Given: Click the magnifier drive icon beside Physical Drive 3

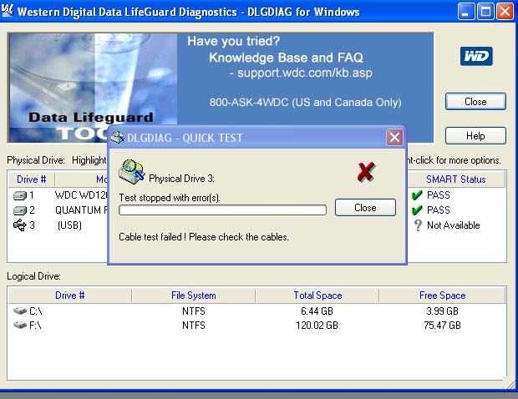Looking at the screenshot, I should point(132,172).
